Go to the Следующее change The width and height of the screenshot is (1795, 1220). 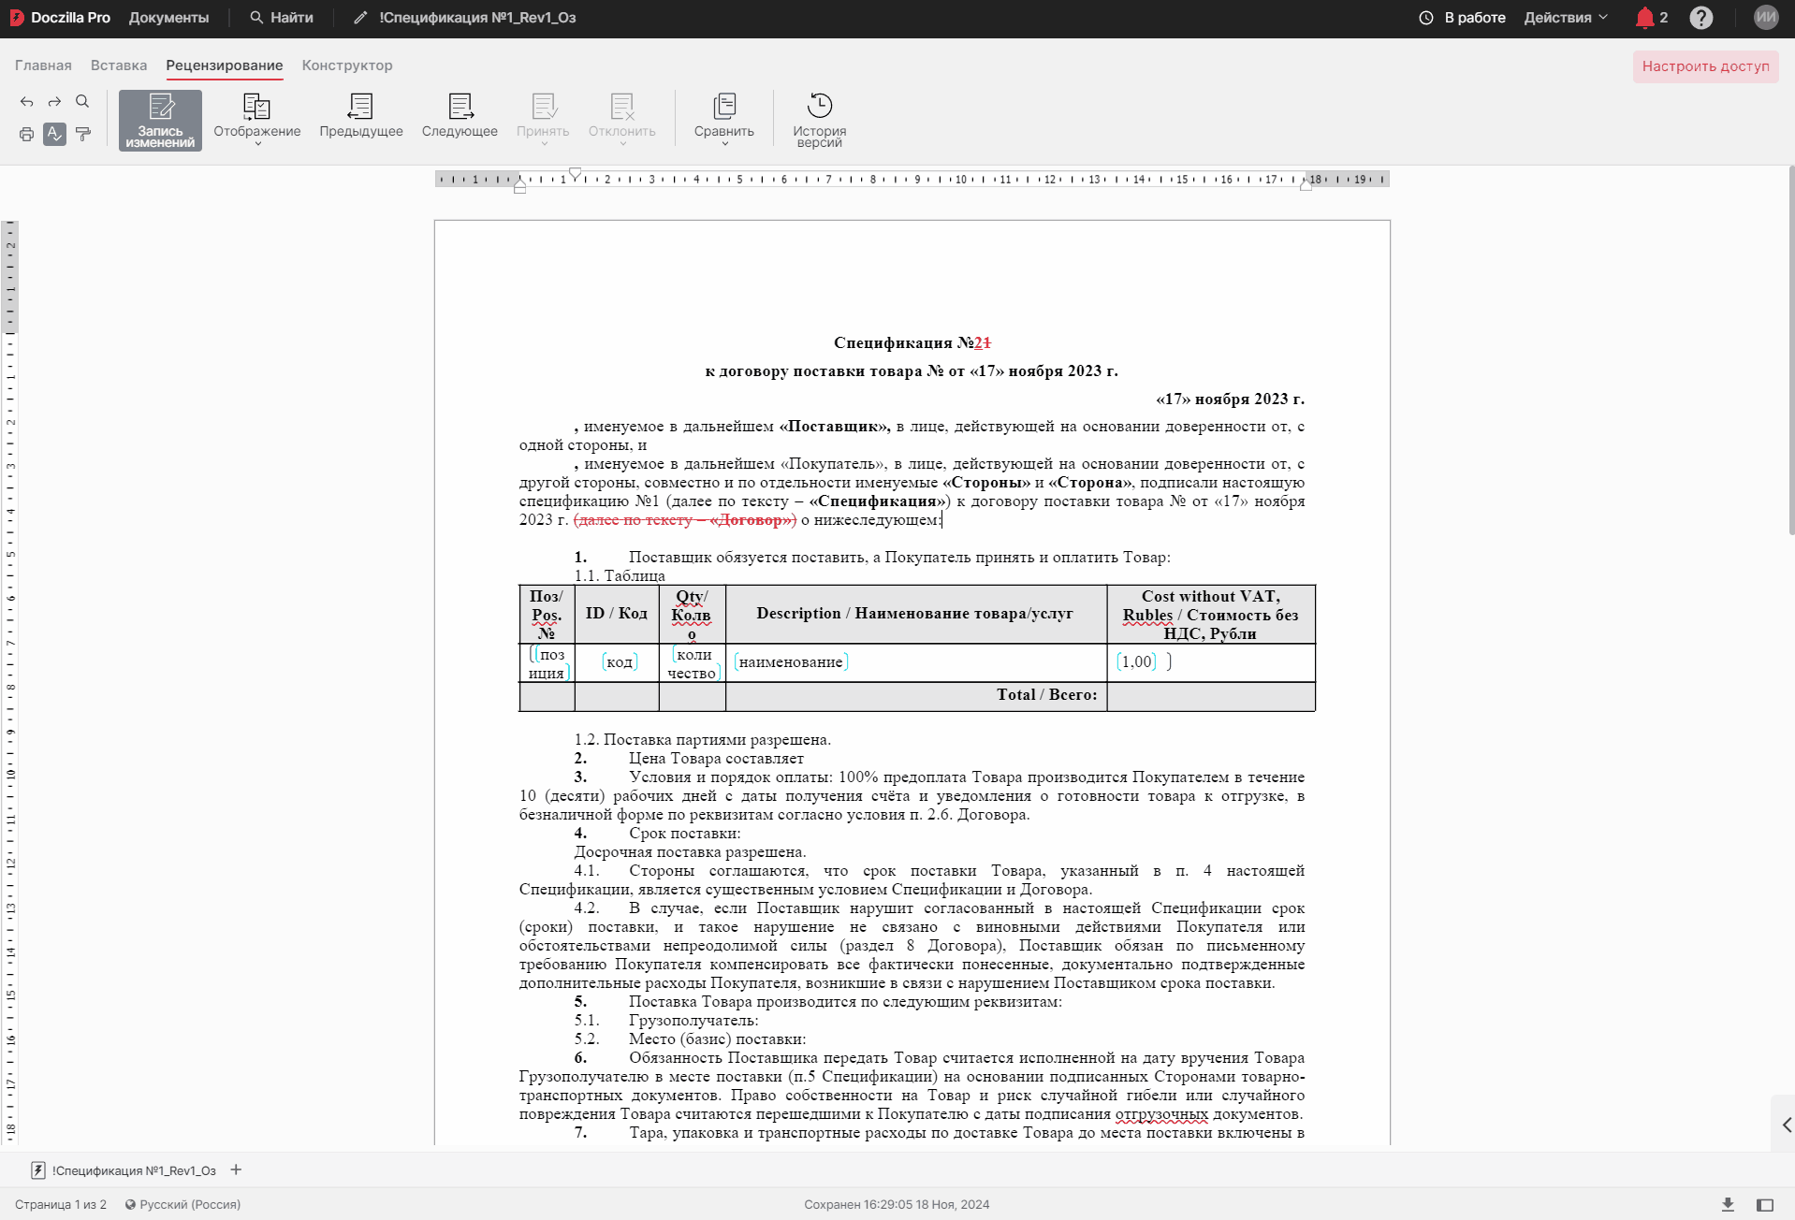(x=460, y=118)
